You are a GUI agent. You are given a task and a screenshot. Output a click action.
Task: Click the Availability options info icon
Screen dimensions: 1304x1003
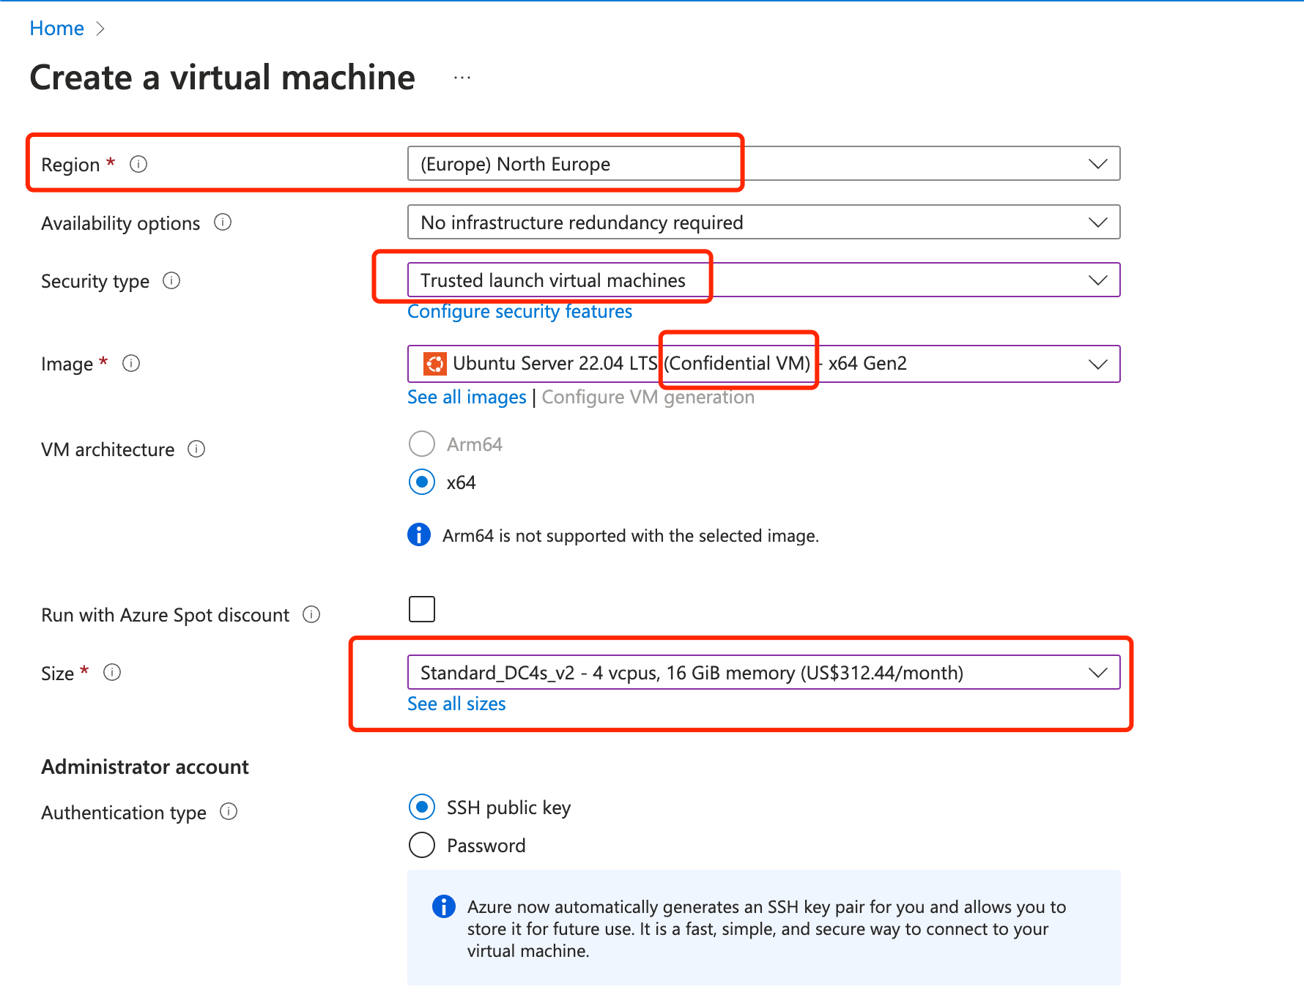(223, 222)
